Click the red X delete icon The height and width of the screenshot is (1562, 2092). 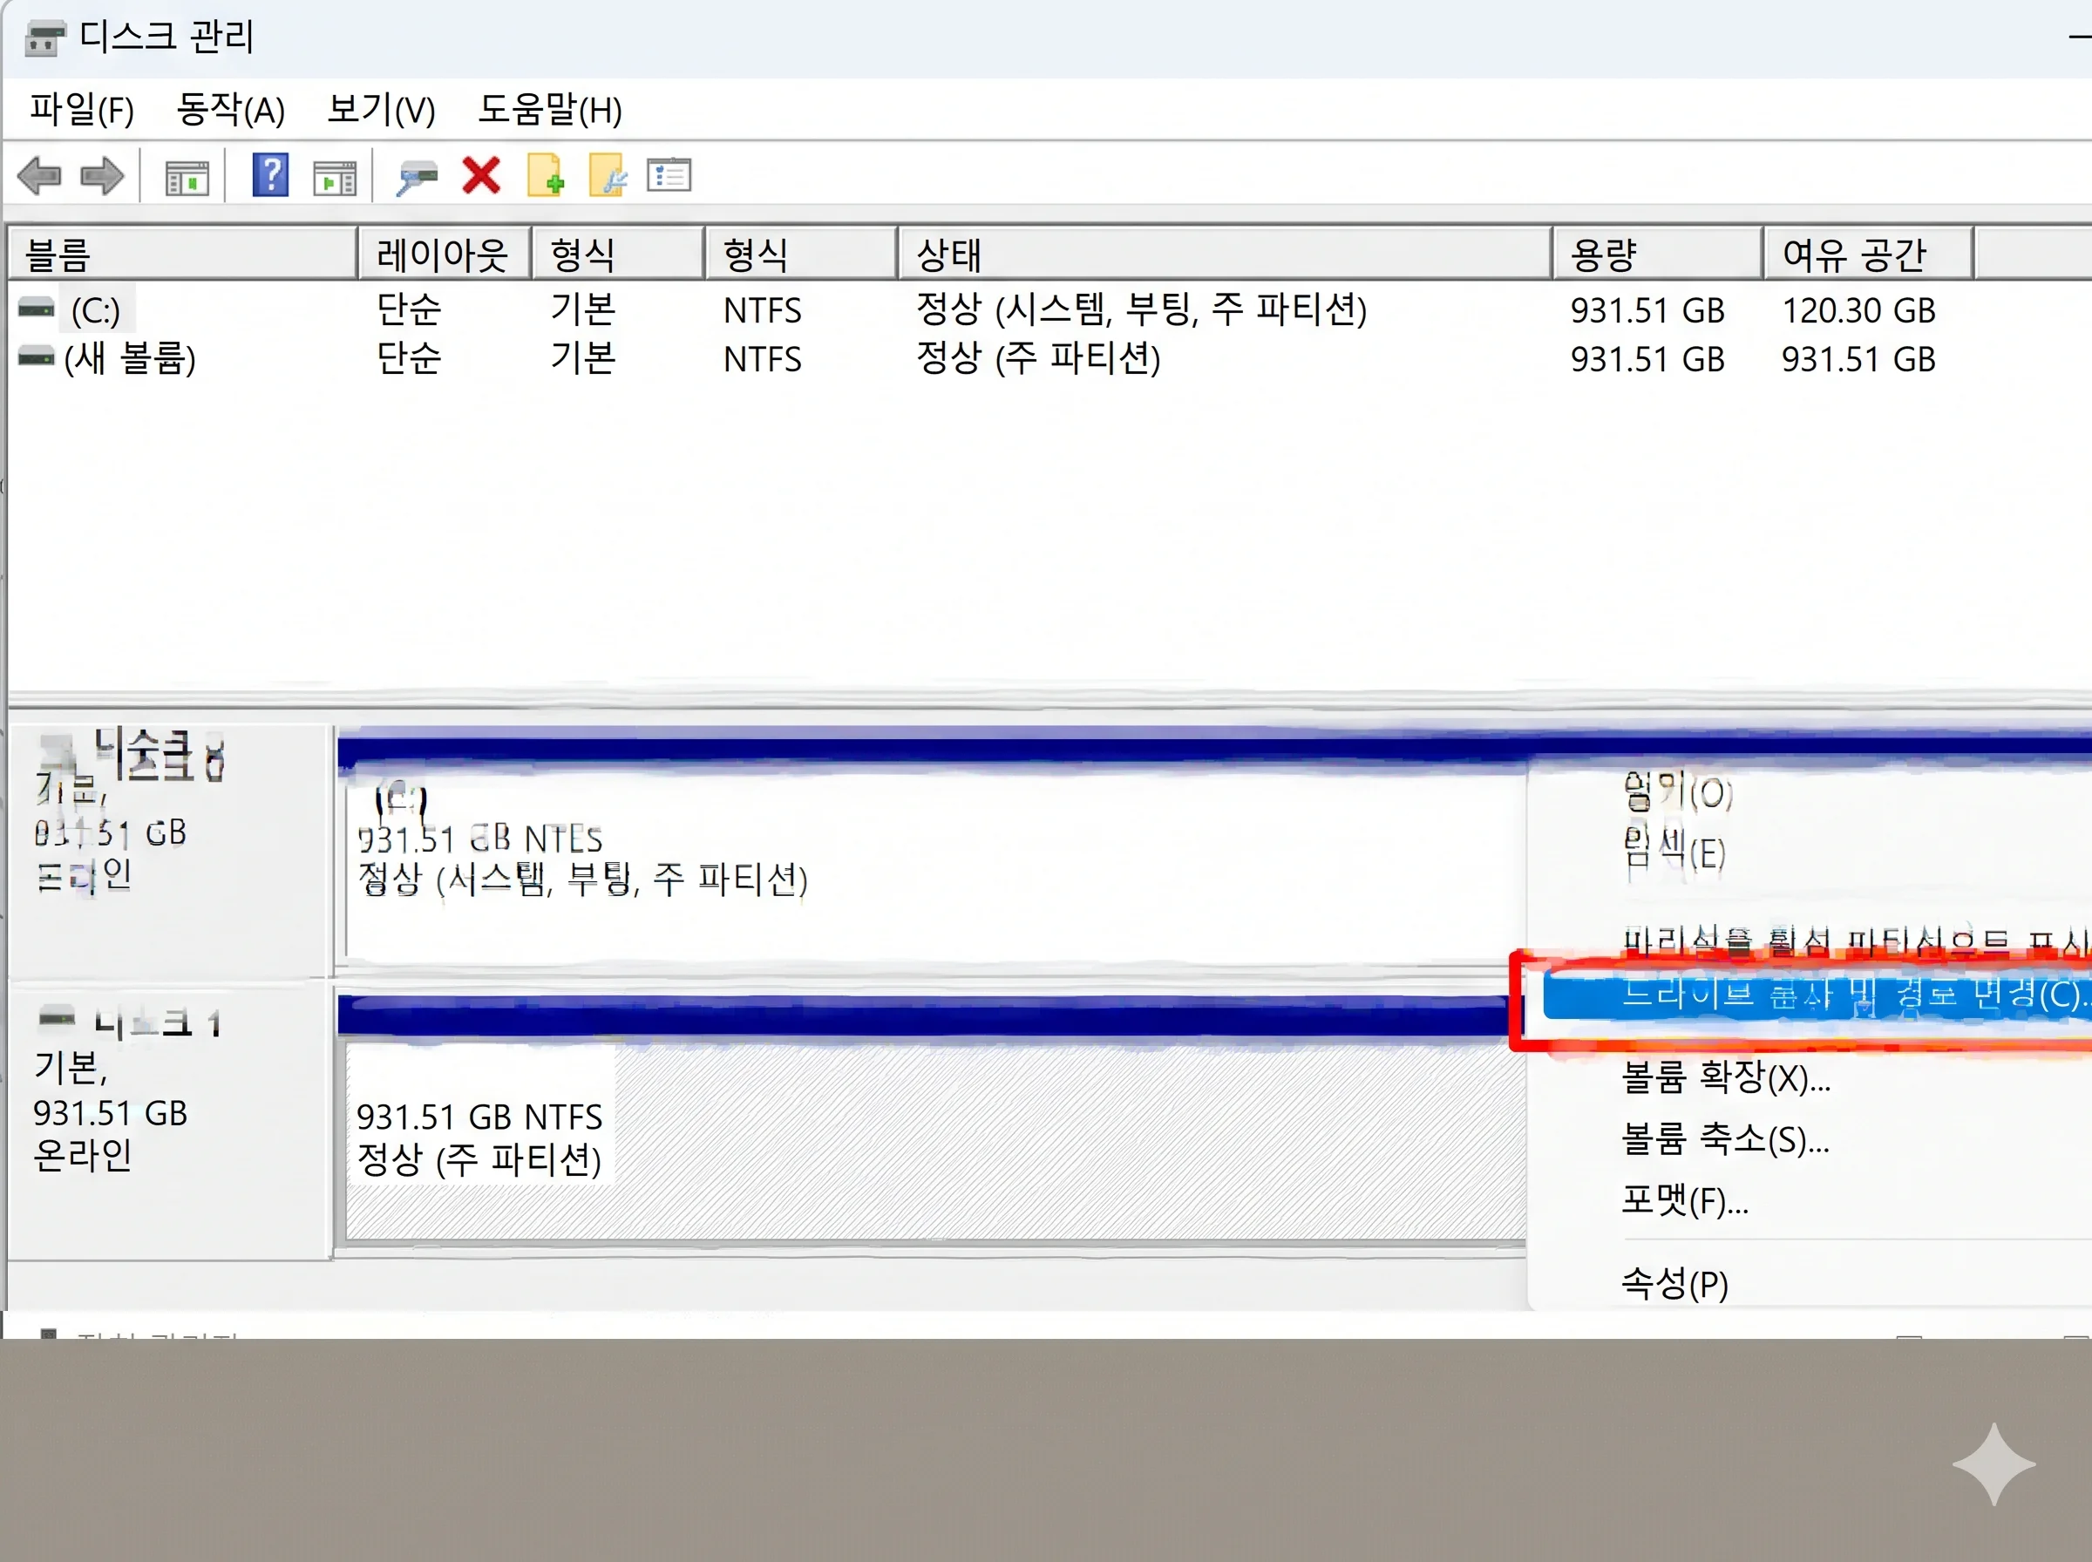481,176
